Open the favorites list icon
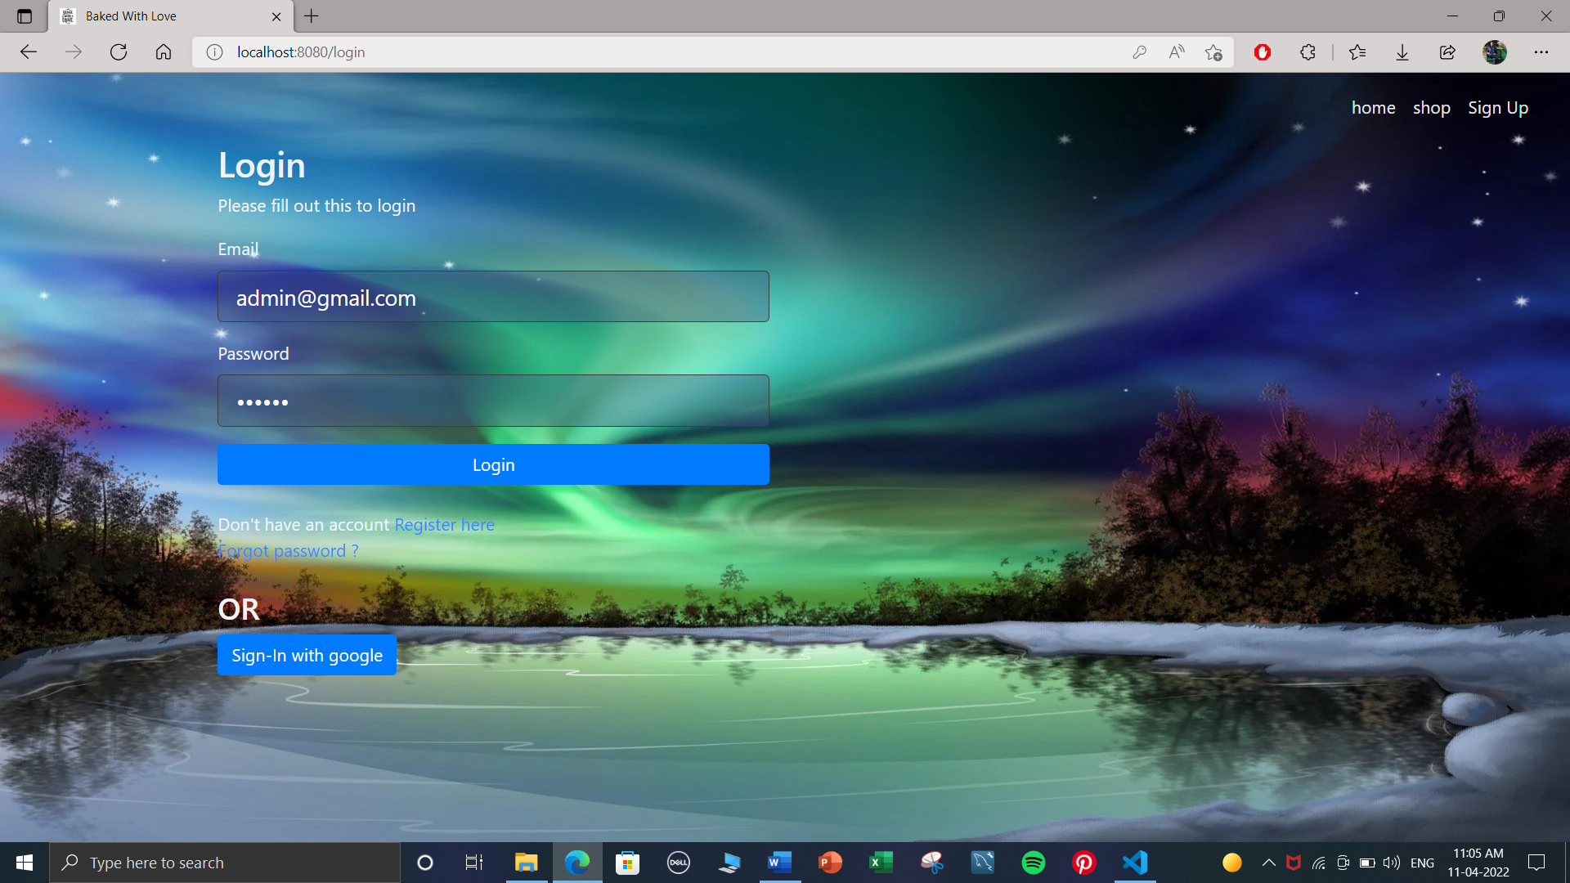Screen dimensions: 1570x883 [1357, 52]
